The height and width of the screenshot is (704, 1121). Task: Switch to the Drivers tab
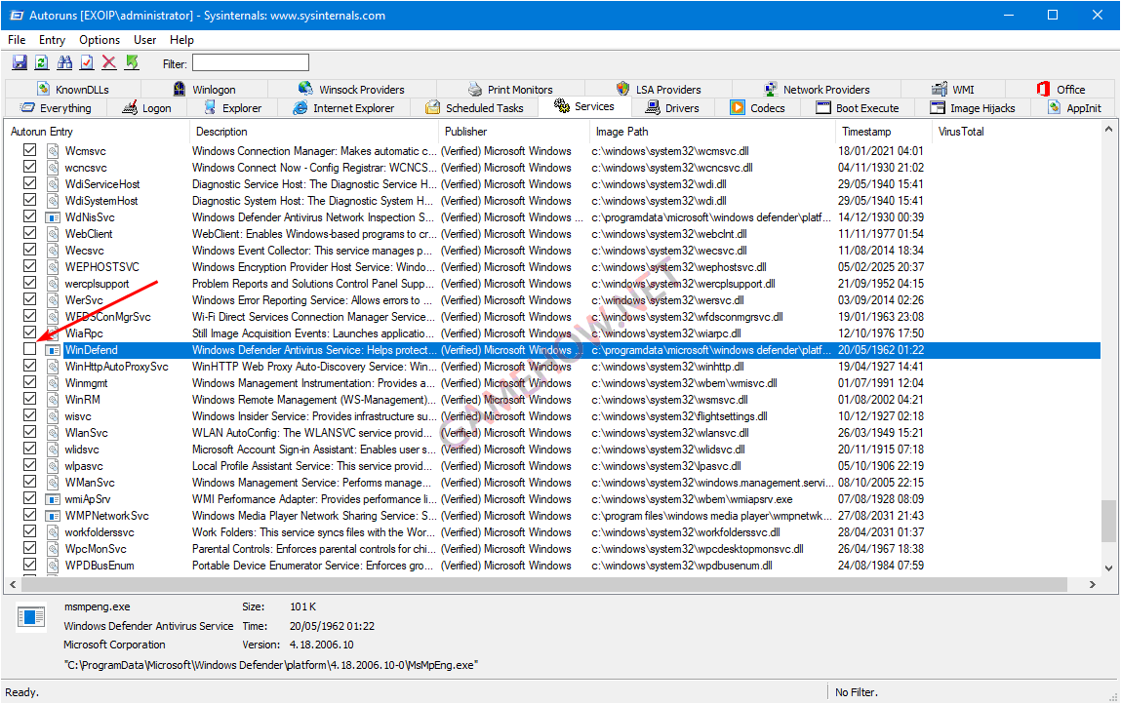(x=672, y=108)
